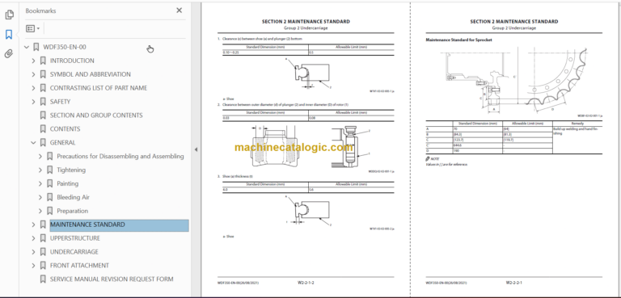Viewport: 621px width, 298px height.
Task: Open the SAFETY bookmark
Action: point(60,102)
